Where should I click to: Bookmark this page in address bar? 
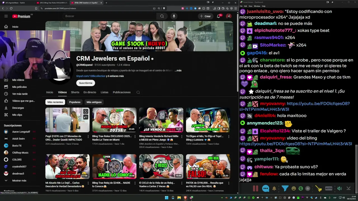pos(36,8)
